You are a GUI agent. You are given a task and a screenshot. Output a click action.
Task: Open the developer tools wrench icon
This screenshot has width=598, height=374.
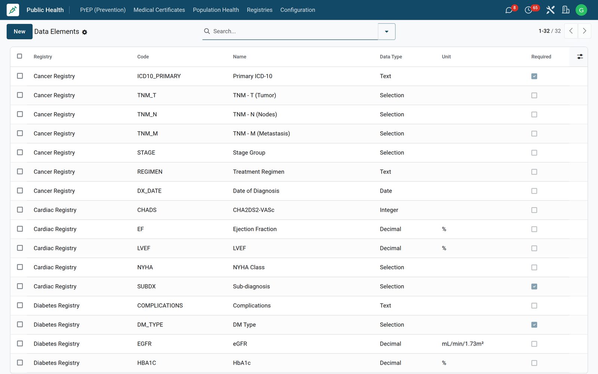pos(550,10)
